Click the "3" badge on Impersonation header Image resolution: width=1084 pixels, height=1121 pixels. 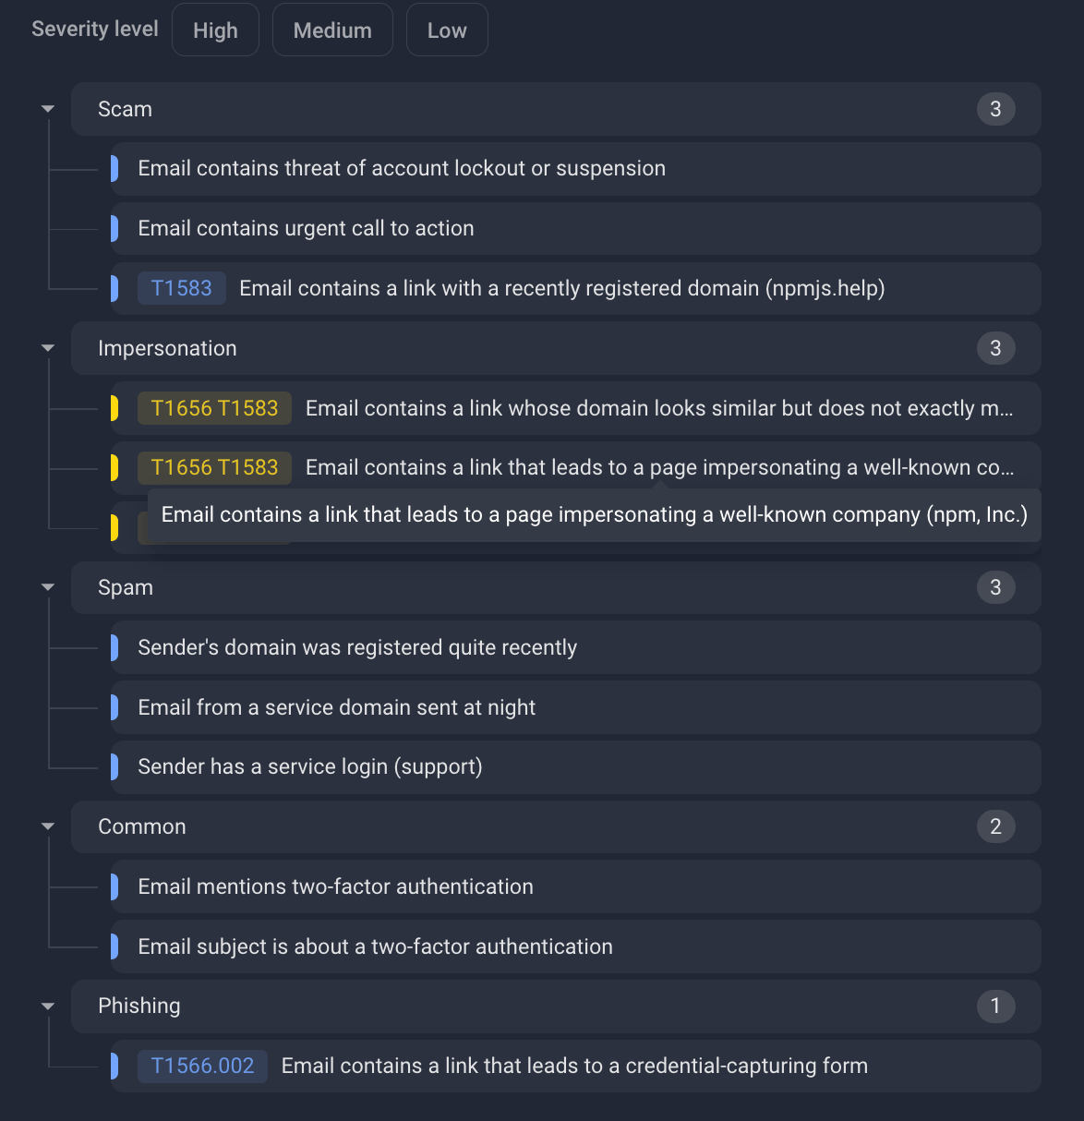995,348
